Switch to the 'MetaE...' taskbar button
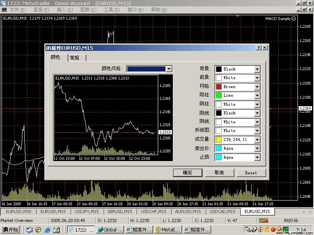Screen dimensions: 314x235 (x=168, y=230)
